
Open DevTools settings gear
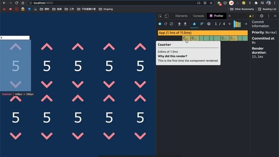(262, 16)
